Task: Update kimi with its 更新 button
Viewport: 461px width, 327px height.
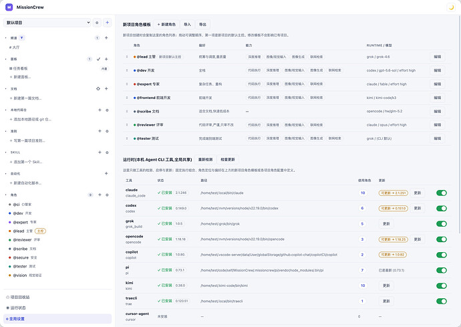Action: (x=386, y=286)
